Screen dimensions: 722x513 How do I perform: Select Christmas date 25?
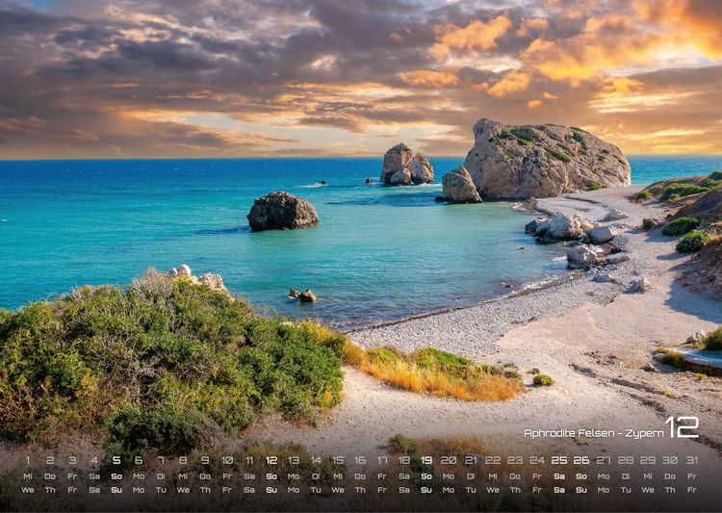click(x=559, y=460)
